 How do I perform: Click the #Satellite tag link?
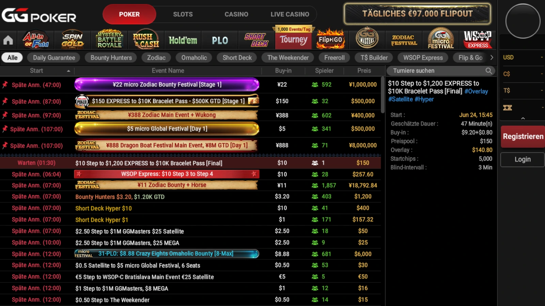[x=401, y=99]
